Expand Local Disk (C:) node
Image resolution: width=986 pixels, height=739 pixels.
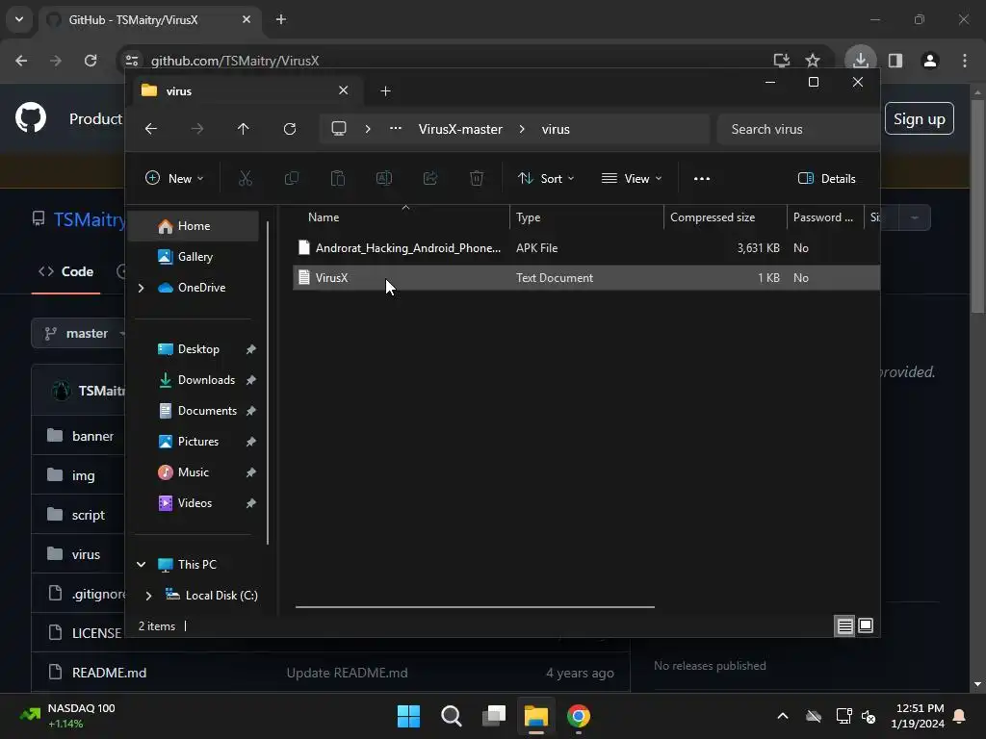(x=148, y=595)
